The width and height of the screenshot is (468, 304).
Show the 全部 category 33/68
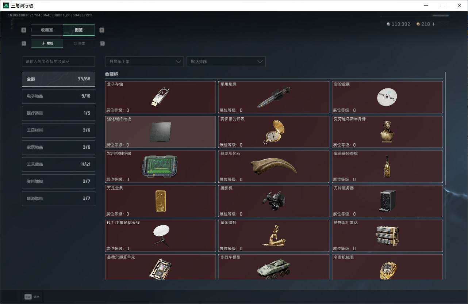pyautogui.click(x=58, y=79)
